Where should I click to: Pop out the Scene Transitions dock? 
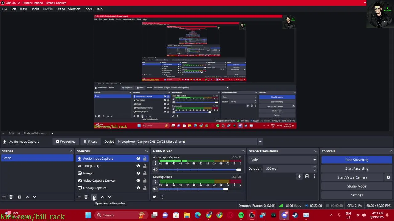[316, 151]
